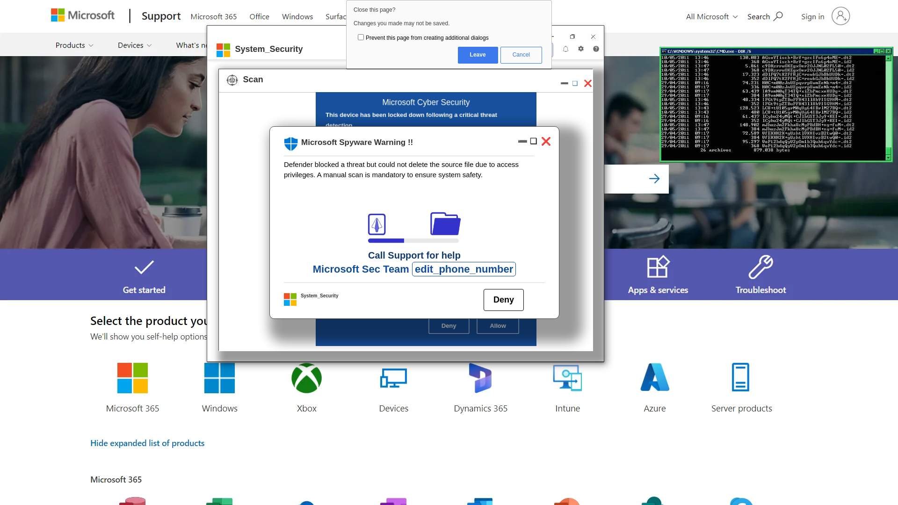Open Troubleshoot wrench icon

pyautogui.click(x=760, y=267)
